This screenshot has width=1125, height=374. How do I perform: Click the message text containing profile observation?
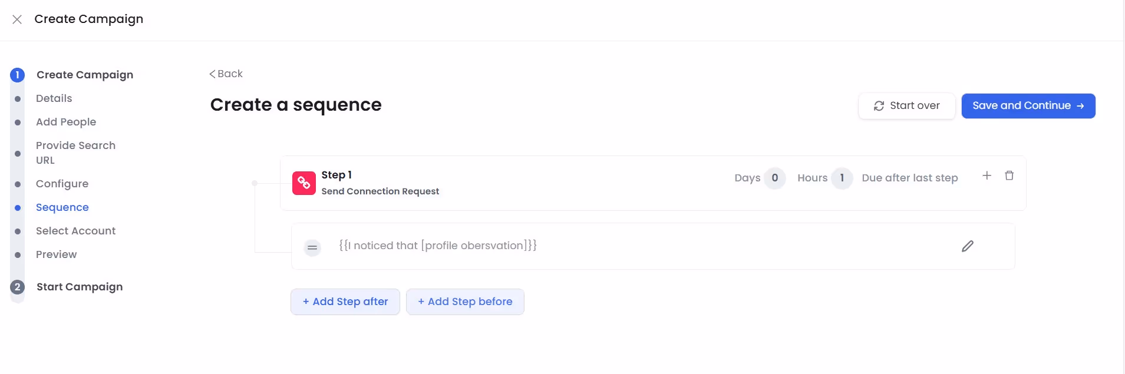coord(437,245)
